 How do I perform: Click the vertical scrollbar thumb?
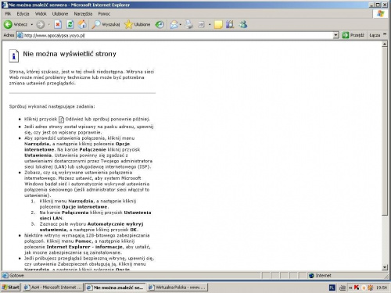tap(385, 131)
